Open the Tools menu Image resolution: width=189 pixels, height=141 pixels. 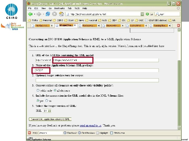[x=77, y=8]
